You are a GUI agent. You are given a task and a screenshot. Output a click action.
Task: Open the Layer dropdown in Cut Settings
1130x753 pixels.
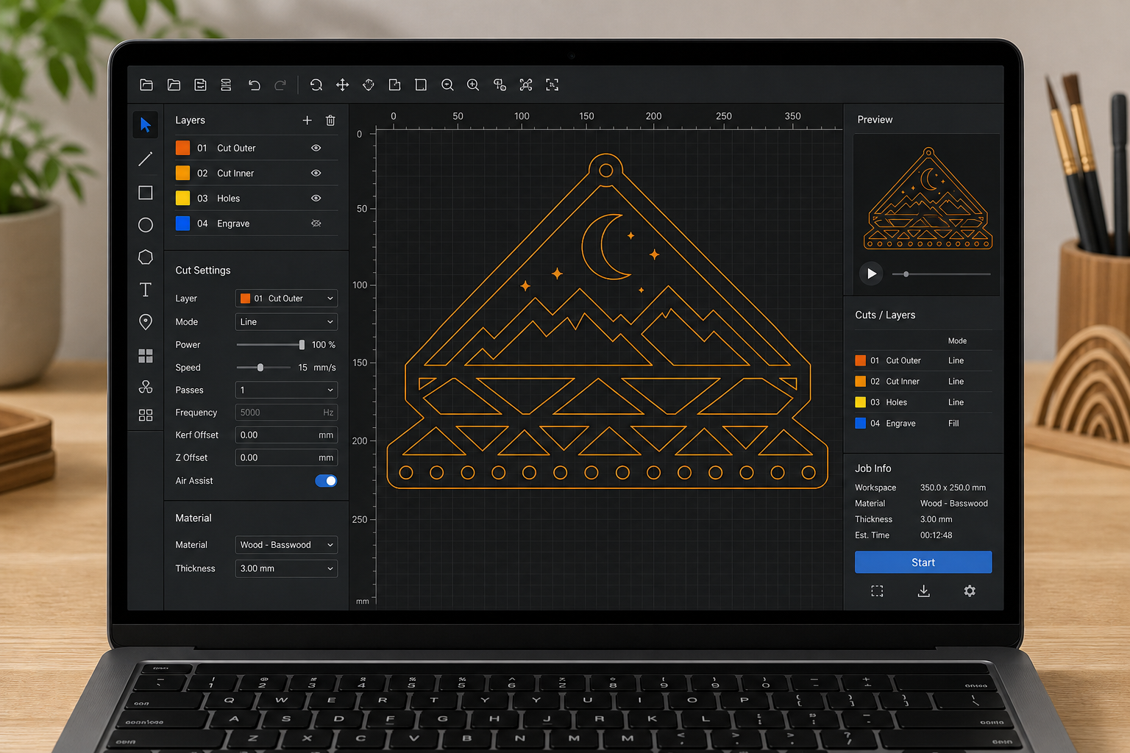pos(286,299)
